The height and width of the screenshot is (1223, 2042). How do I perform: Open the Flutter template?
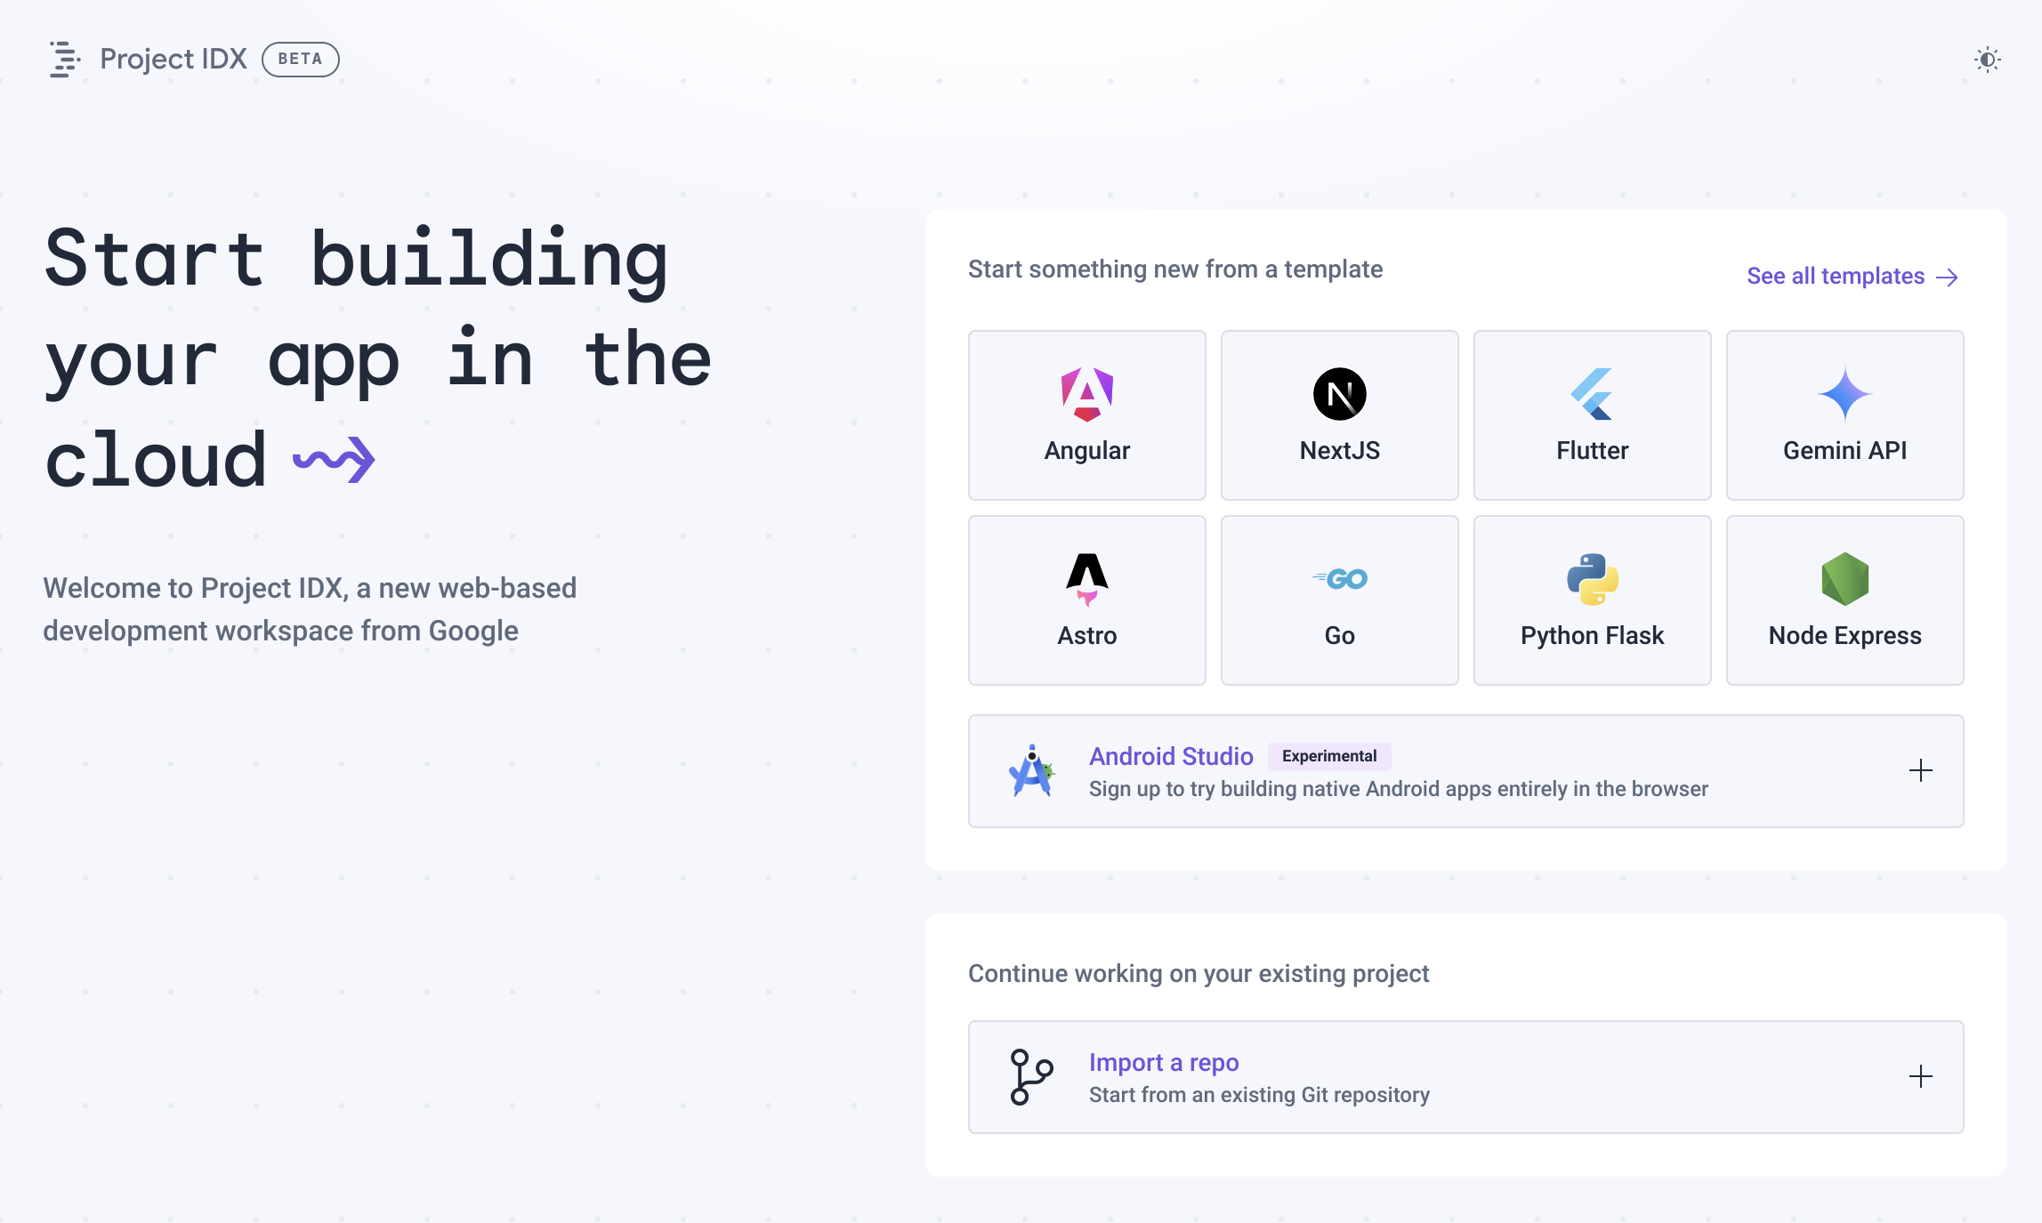1591,414
